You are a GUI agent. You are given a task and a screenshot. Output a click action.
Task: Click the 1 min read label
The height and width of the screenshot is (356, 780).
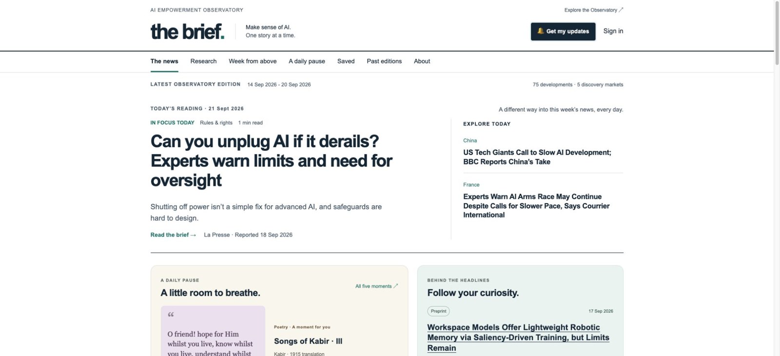251,123
